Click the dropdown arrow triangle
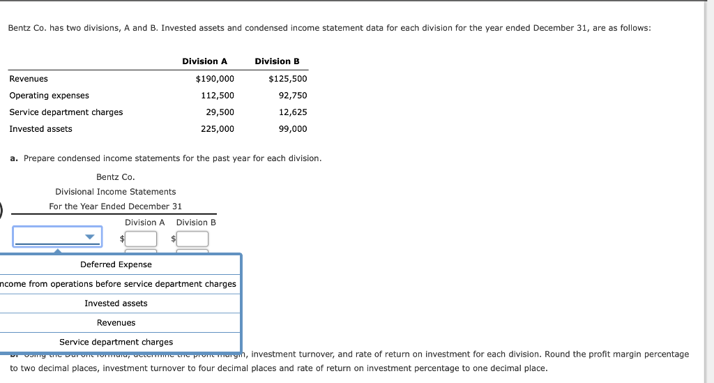Viewport: 714px width, 383px height. click(x=90, y=236)
